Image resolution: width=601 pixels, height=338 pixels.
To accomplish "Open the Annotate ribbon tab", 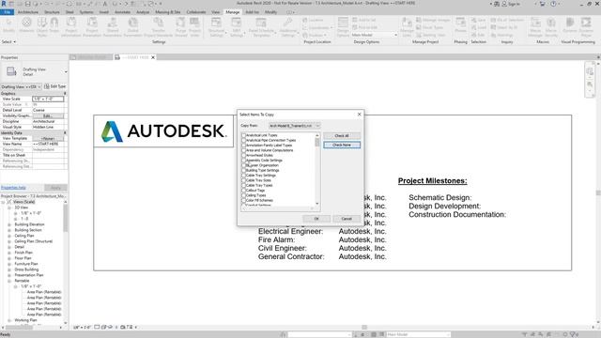I will click(x=123, y=12).
